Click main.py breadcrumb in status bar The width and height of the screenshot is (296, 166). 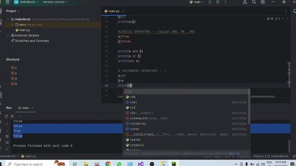[x=29, y=156]
